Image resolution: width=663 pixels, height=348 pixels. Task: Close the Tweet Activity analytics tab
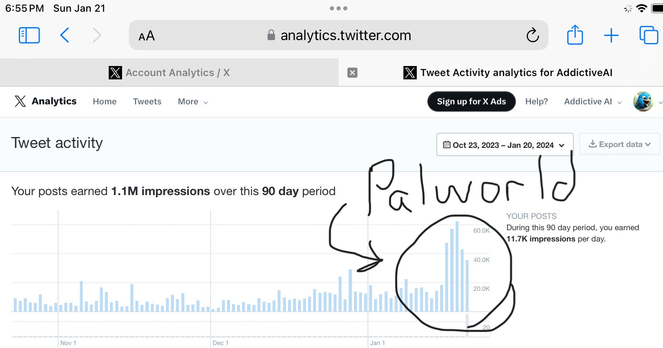click(352, 73)
